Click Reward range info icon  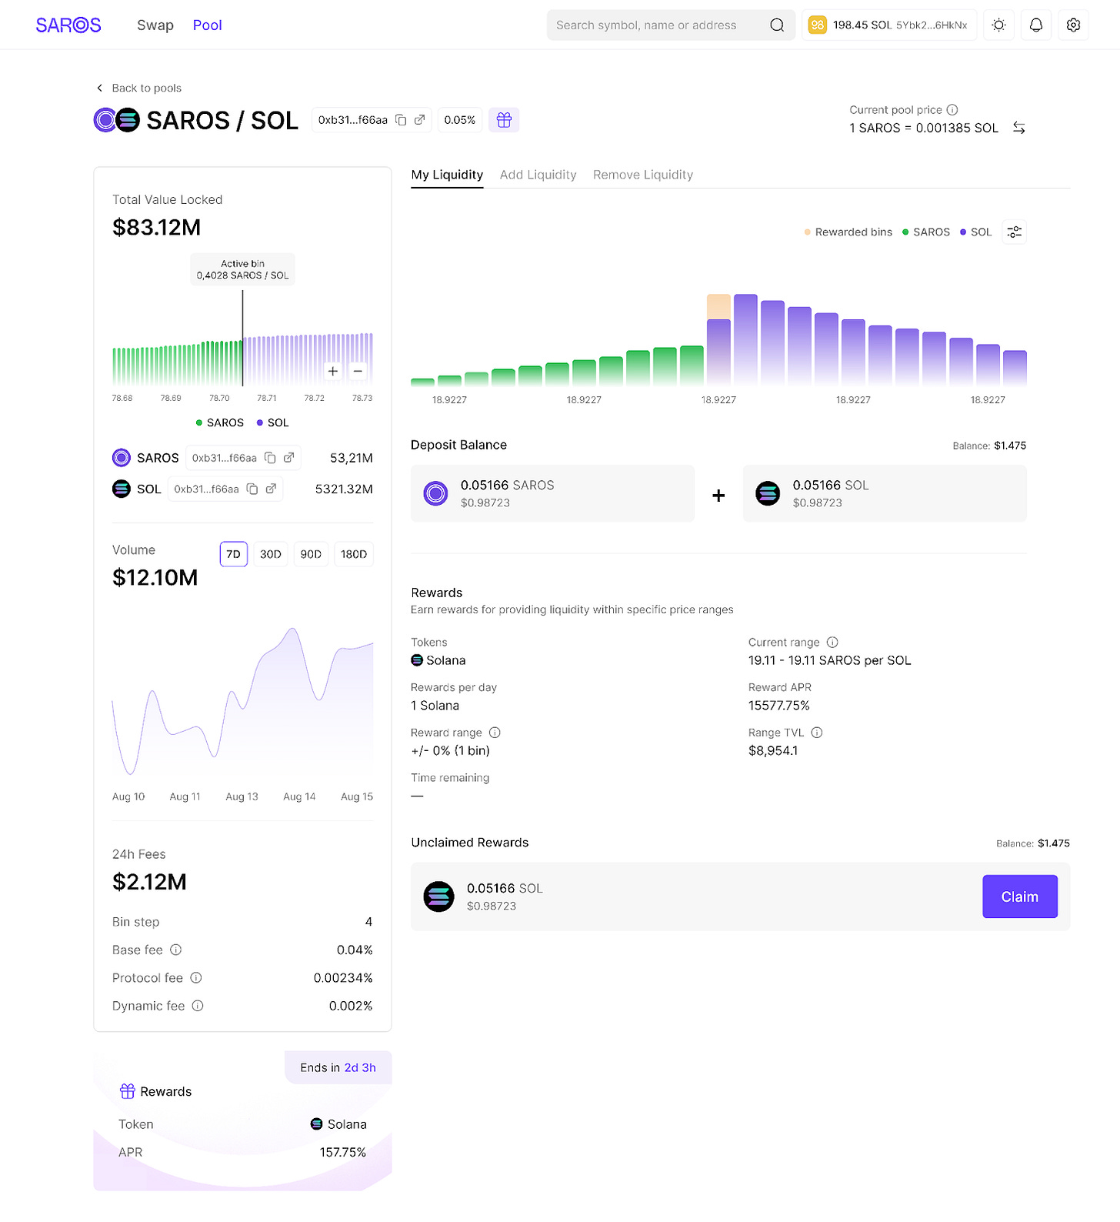[x=495, y=733]
